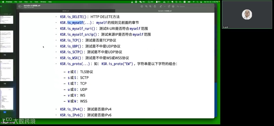Click the line 'u或U: UDP'
The width and height of the screenshot is (274, 126).
coord(77,90)
